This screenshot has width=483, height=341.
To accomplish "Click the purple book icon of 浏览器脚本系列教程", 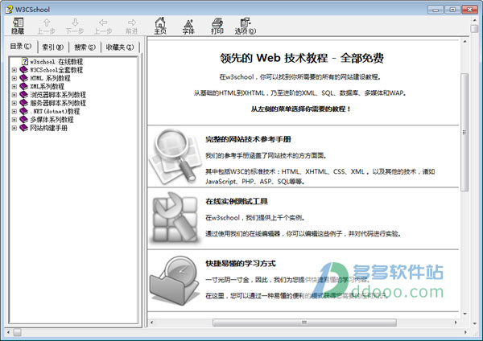I will pos(23,95).
